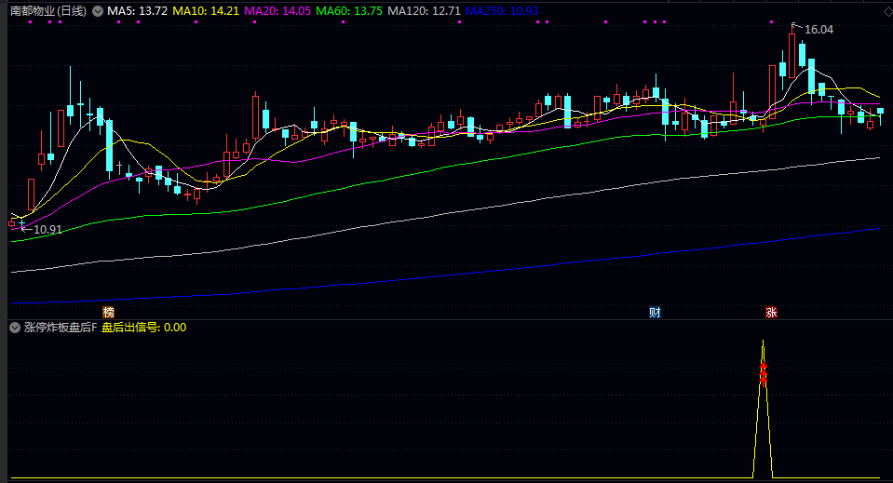Click the MA250: 10.93 label

click(502, 11)
